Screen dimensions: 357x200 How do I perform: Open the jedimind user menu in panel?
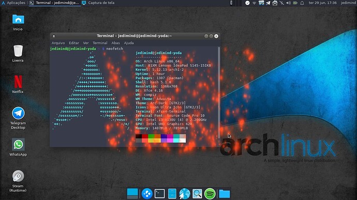(349, 3)
